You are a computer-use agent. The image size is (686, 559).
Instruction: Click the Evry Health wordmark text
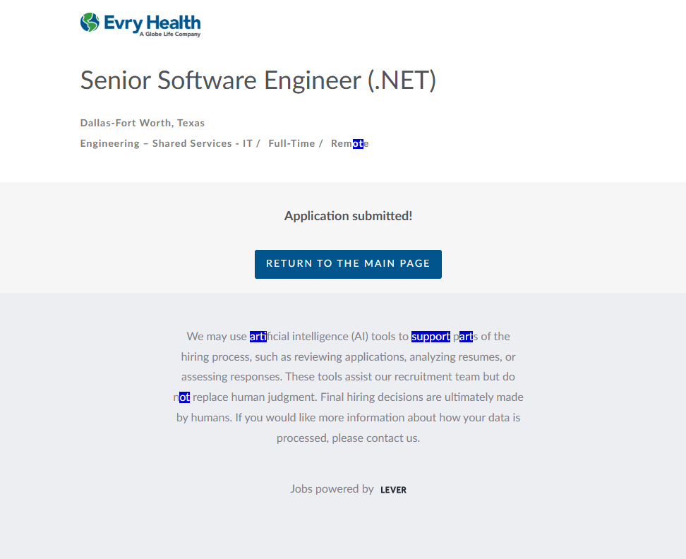(x=152, y=22)
